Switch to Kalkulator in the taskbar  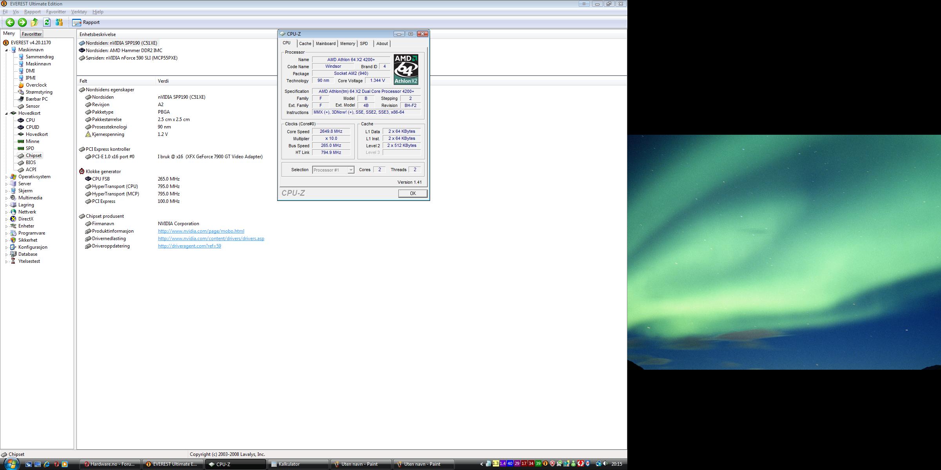click(x=298, y=464)
